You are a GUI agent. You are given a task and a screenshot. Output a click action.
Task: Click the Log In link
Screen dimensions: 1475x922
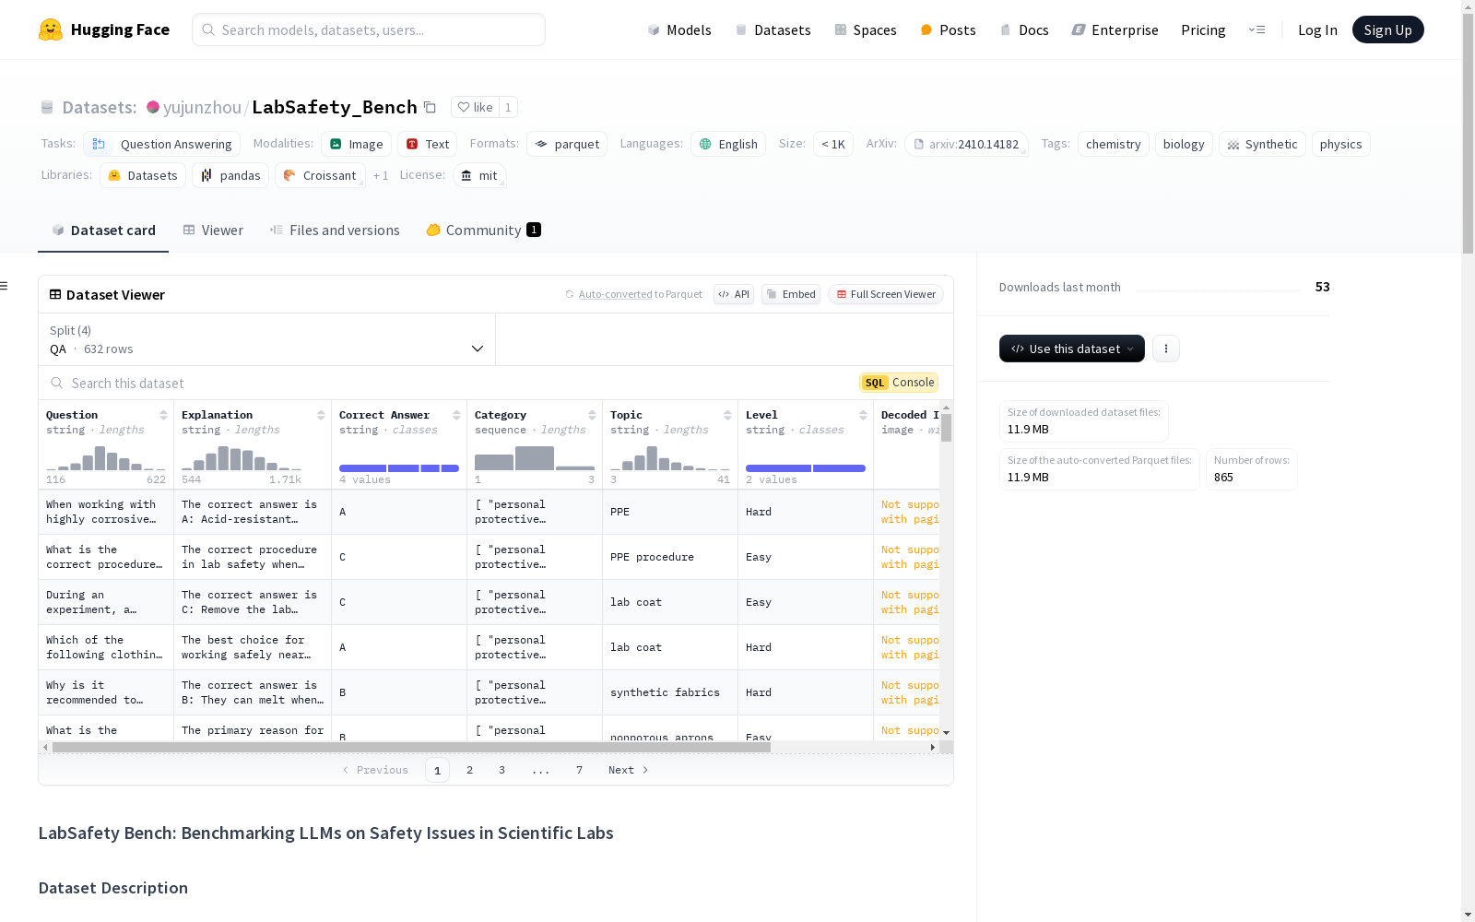point(1317,30)
